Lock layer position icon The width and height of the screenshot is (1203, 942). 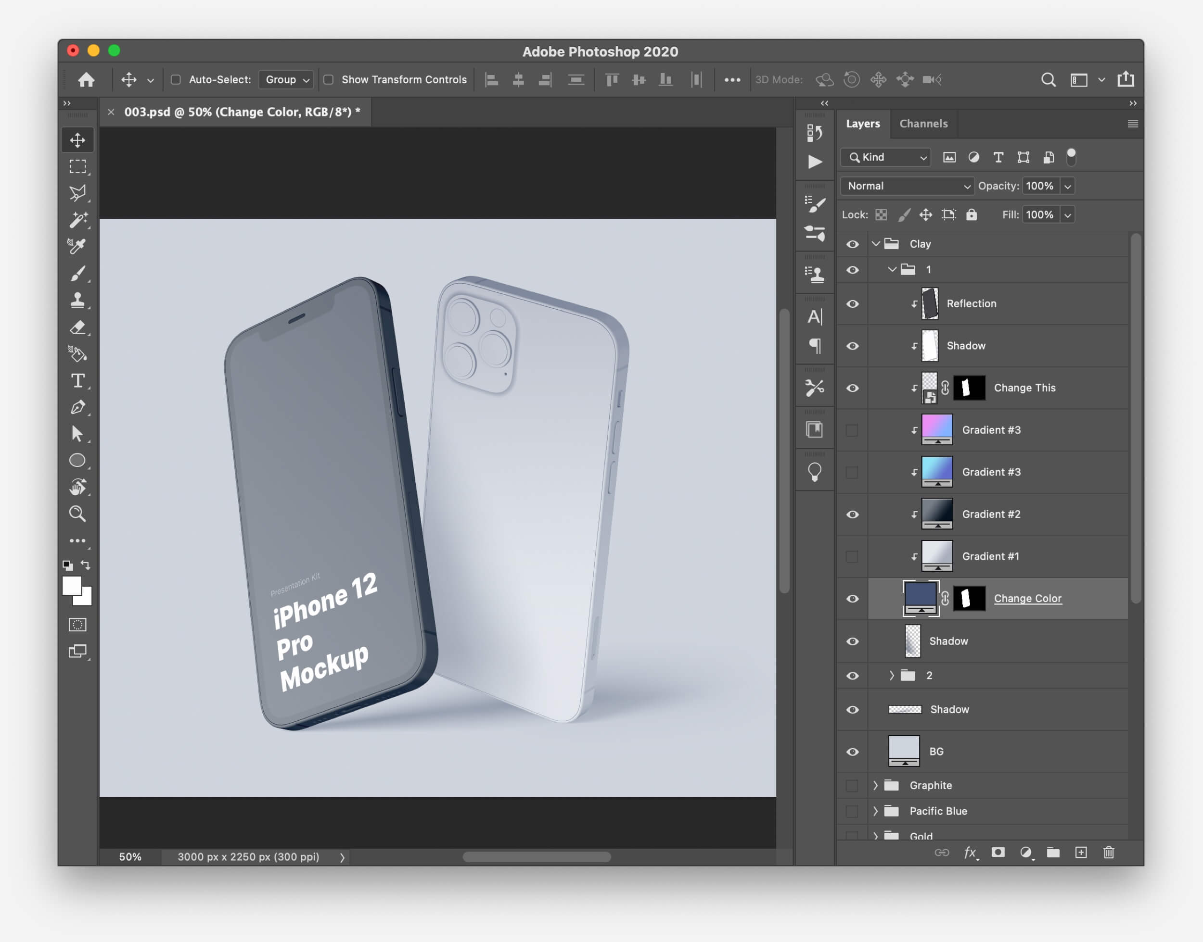pyautogui.click(x=926, y=215)
